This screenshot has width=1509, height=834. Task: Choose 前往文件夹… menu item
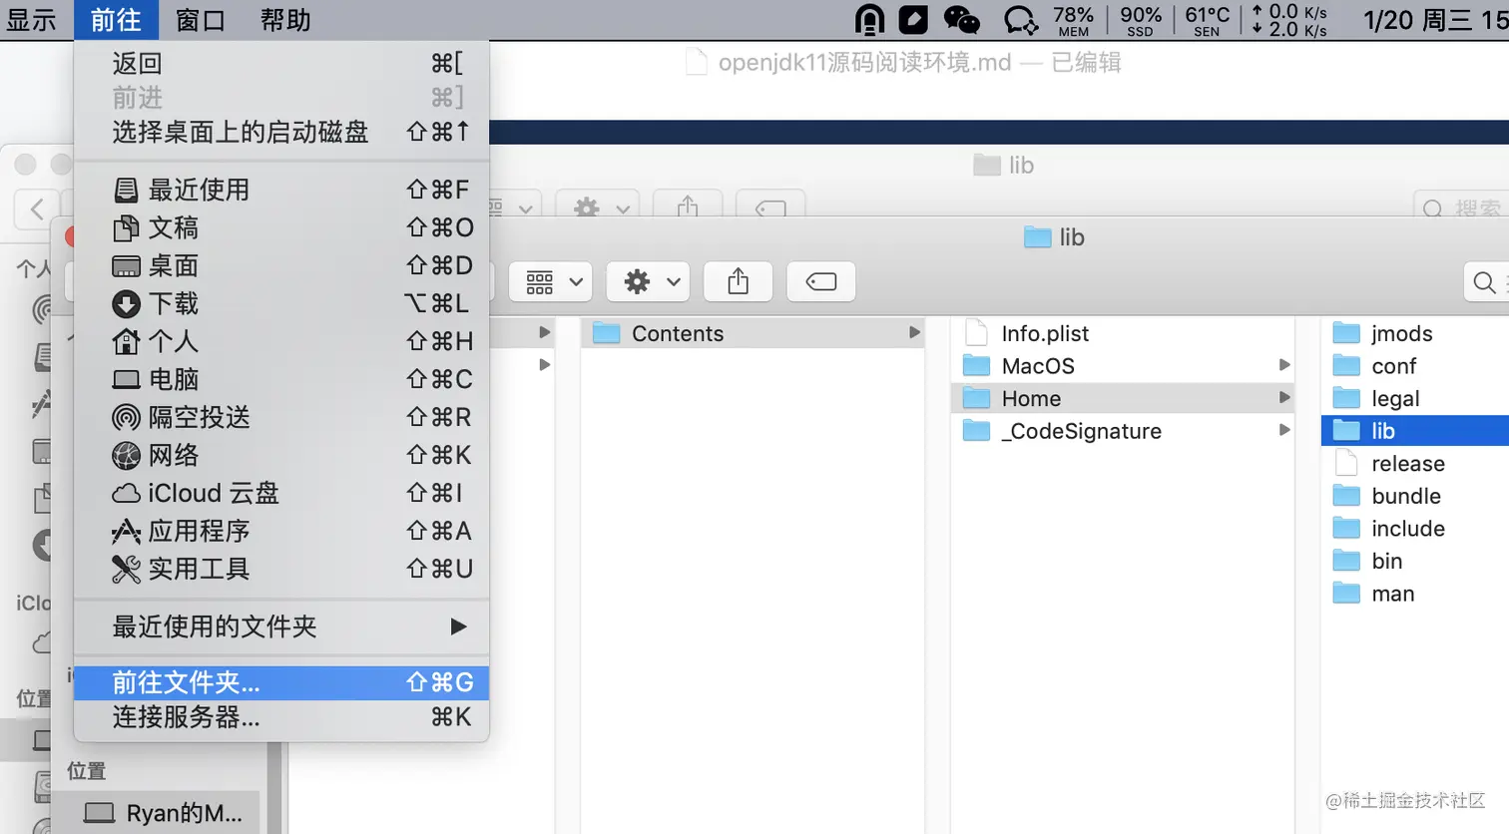(x=281, y=682)
